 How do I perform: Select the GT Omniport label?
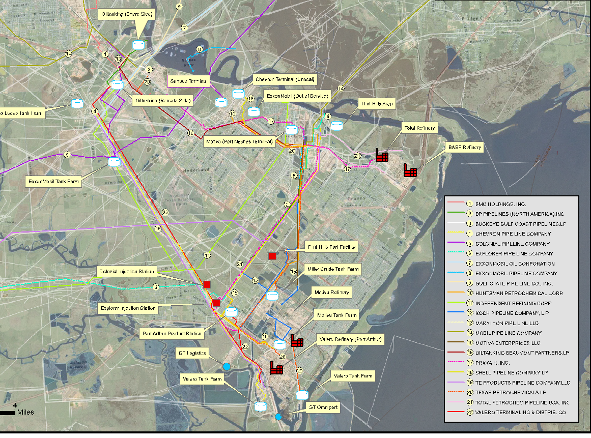coord(323,407)
